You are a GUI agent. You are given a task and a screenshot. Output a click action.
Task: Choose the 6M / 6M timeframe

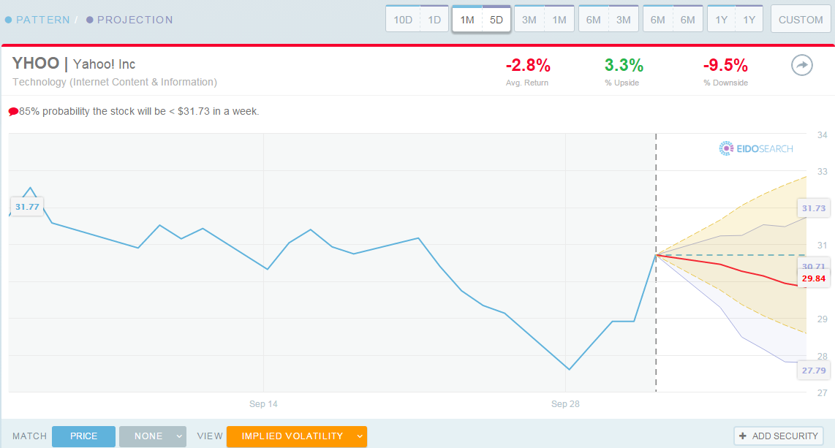pos(673,20)
